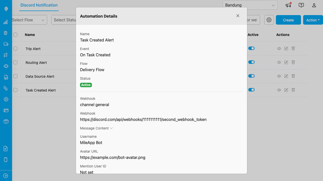Click the Create button
The width and height of the screenshot is (323, 181).
[288, 20]
